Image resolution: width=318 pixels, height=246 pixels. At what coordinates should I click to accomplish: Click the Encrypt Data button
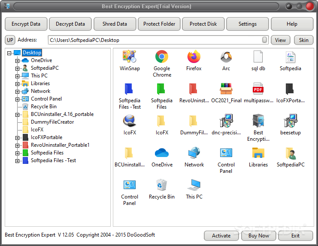coord(26,24)
